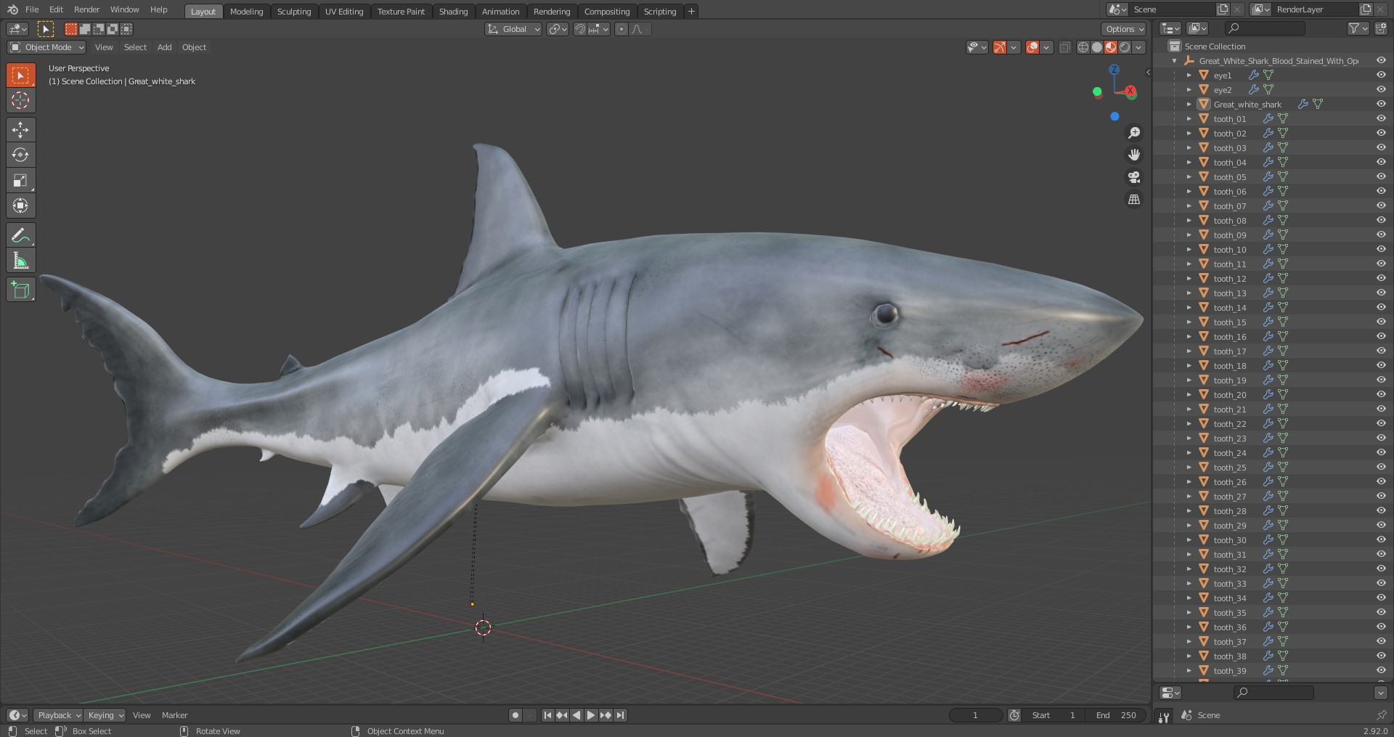Open the File menu
This screenshot has width=1394, height=737.
(32, 9)
